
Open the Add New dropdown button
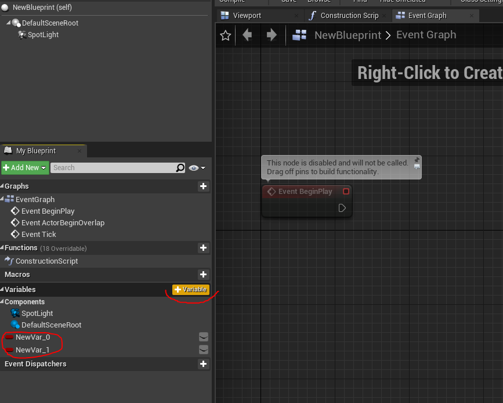pyautogui.click(x=25, y=168)
